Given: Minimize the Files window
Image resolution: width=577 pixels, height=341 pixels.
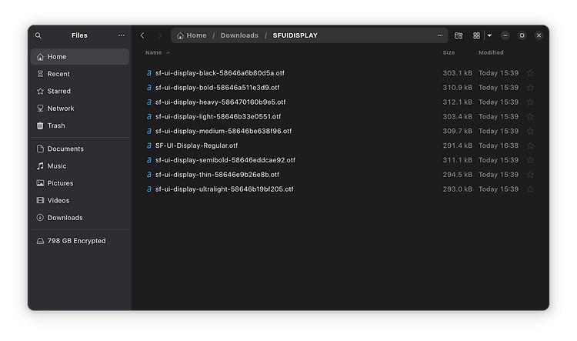Looking at the screenshot, I should click(505, 35).
